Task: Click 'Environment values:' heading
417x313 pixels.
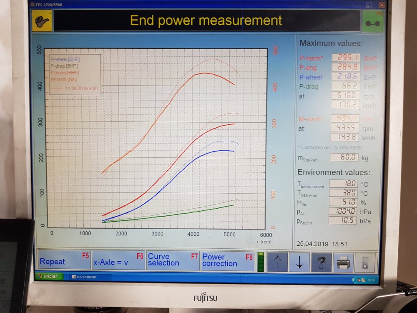Action: (x=334, y=172)
